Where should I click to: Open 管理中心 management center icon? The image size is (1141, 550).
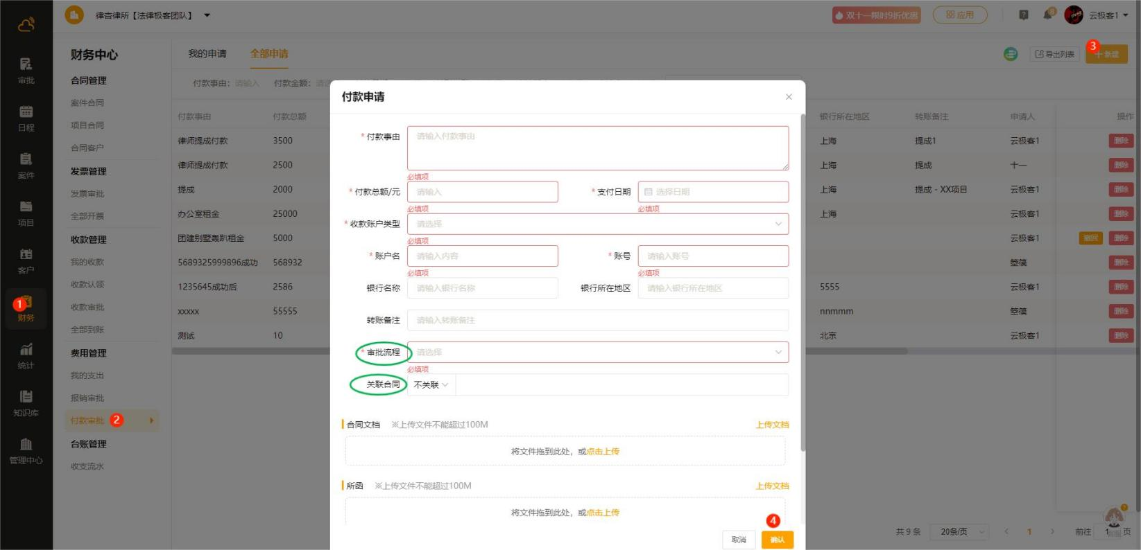coord(26,450)
